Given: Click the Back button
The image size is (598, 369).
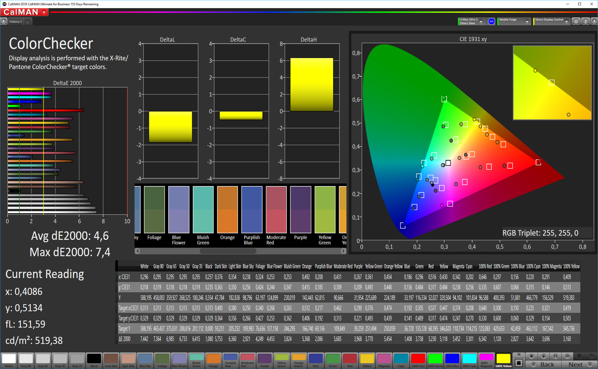Looking at the screenshot, I should [543, 364].
